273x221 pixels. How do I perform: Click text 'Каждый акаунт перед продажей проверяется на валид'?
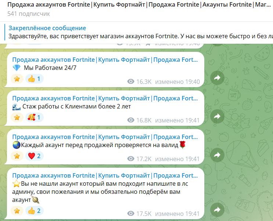point(100,145)
